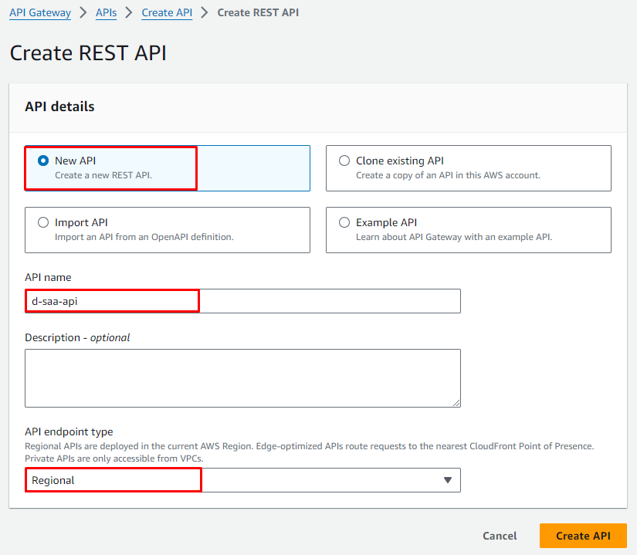Pick the Example API radio button

tap(344, 222)
